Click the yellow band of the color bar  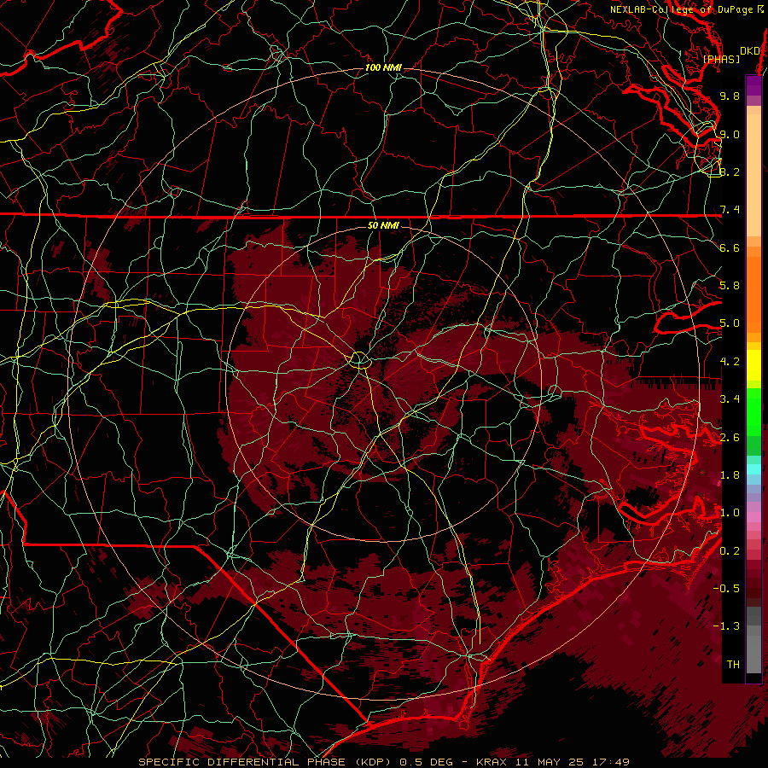(753, 365)
